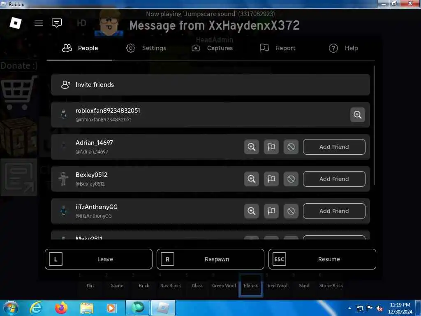Launch Internet Explorer from taskbar
Screen dimensions: 421x316
tap(36, 308)
